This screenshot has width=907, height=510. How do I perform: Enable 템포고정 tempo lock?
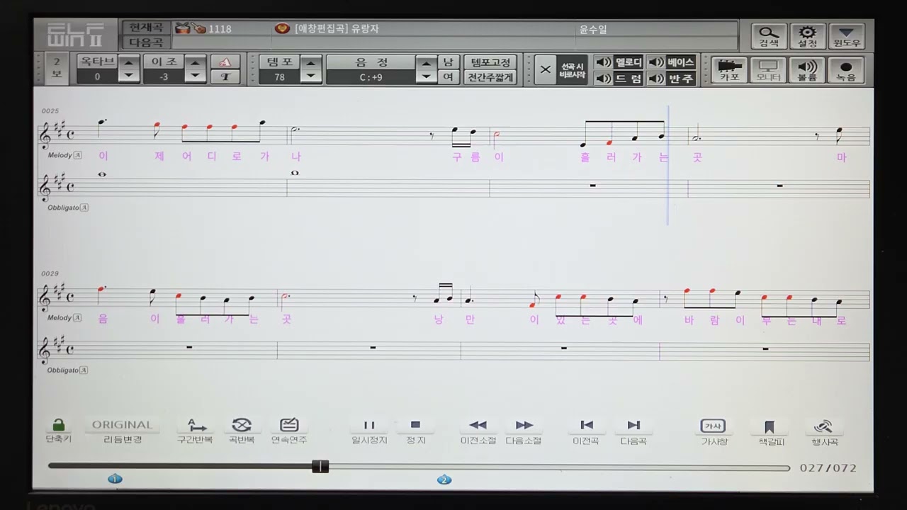pyautogui.click(x=490, y=62)
